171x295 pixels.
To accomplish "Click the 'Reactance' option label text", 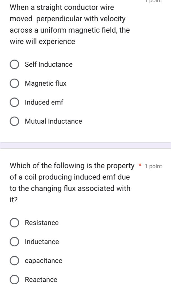I will tap(41, 280).
